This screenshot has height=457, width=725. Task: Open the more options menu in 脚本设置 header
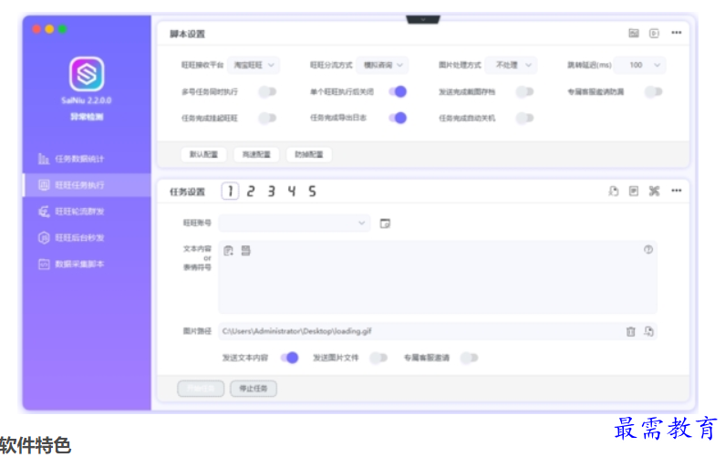[x=677, y=33]
